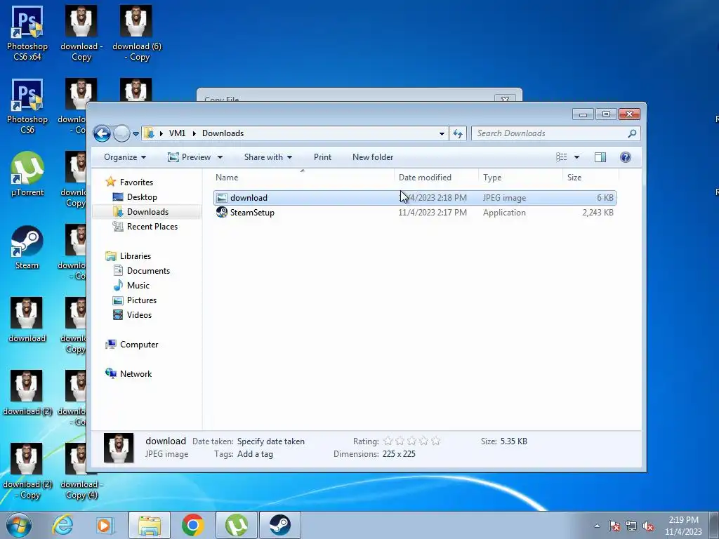The width and height of the screenshot is (719, 539).
Task: Open the address bar previous locations dropdown
Action: coord(442,134)
